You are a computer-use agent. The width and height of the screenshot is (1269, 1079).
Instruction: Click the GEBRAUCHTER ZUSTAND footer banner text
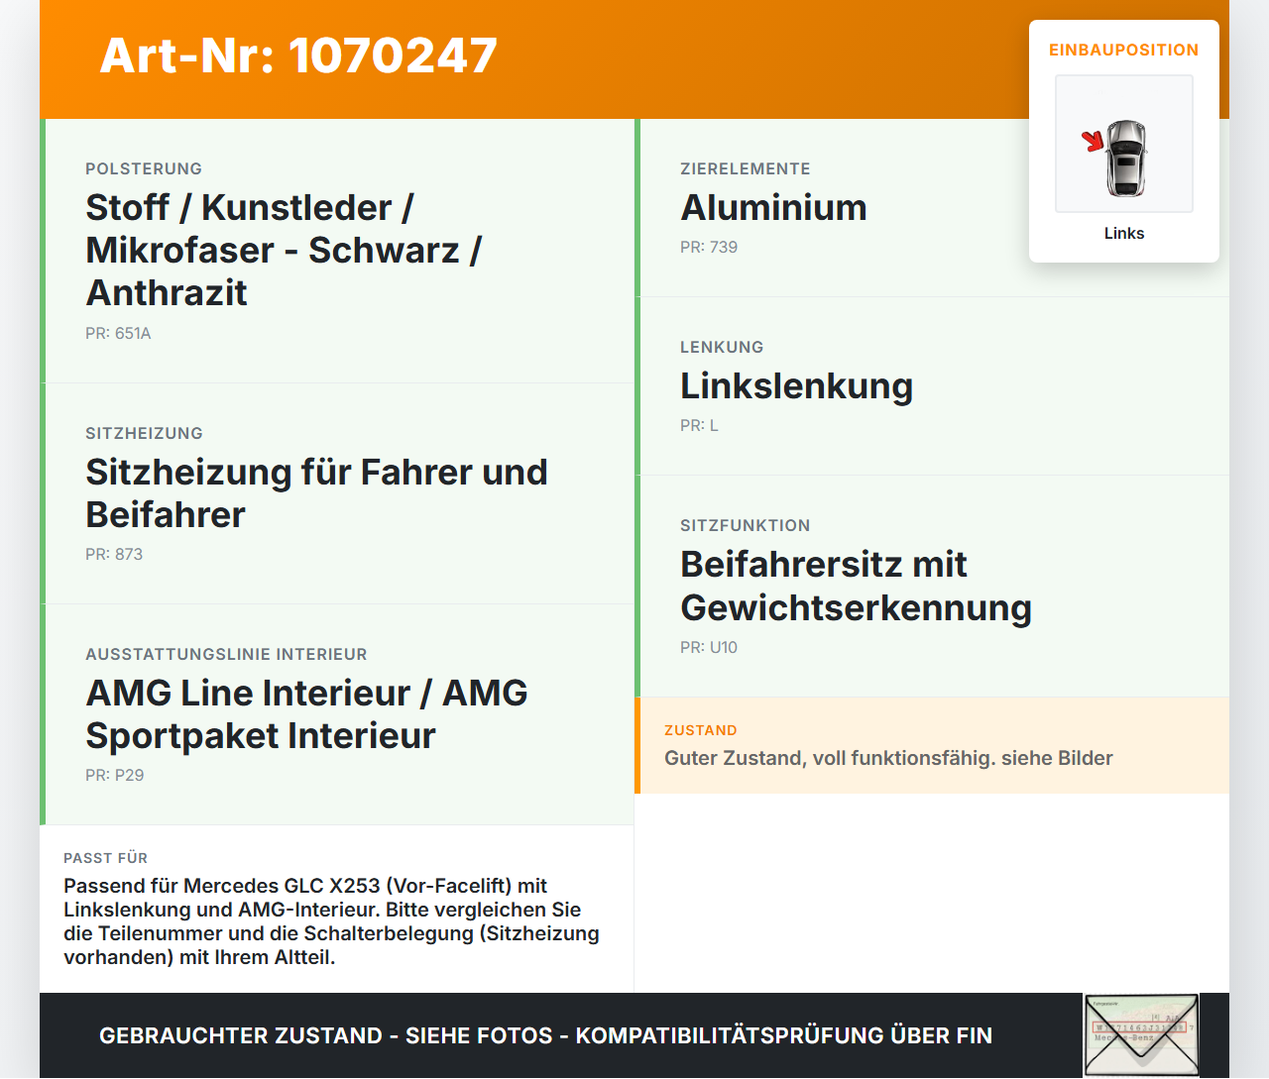(x=545, y=1035)
